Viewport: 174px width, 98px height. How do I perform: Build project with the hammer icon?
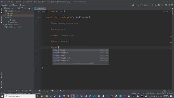138,5
